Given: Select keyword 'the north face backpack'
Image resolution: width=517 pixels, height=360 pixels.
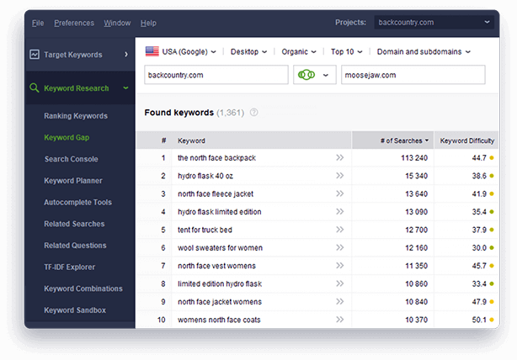Looking at the screenshot, I should point(216,158).
